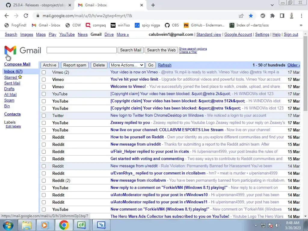
Task: Click the browser back arrow
Action: pyautogui.click(x=7, y=16)
